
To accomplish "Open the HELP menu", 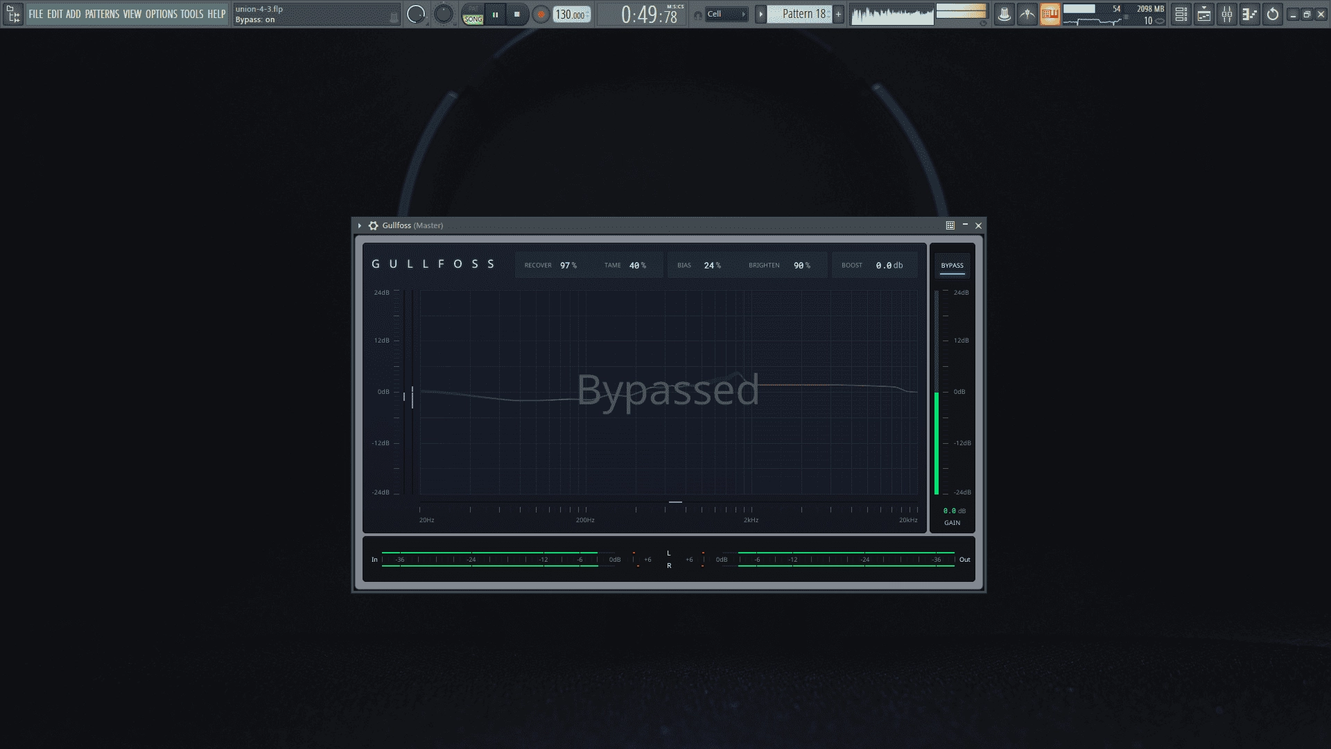I will (216, 14).
